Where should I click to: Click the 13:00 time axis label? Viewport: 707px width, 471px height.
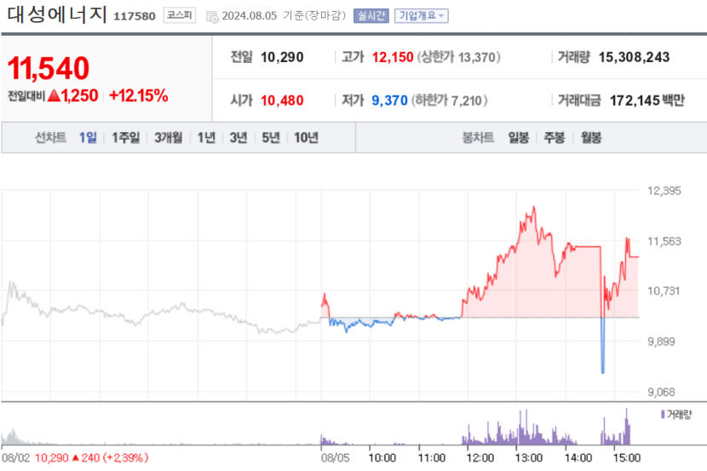coord(529,458)
